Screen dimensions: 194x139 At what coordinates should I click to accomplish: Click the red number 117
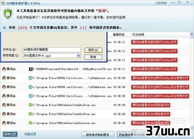pyautogui.click(x=83, y=28)
